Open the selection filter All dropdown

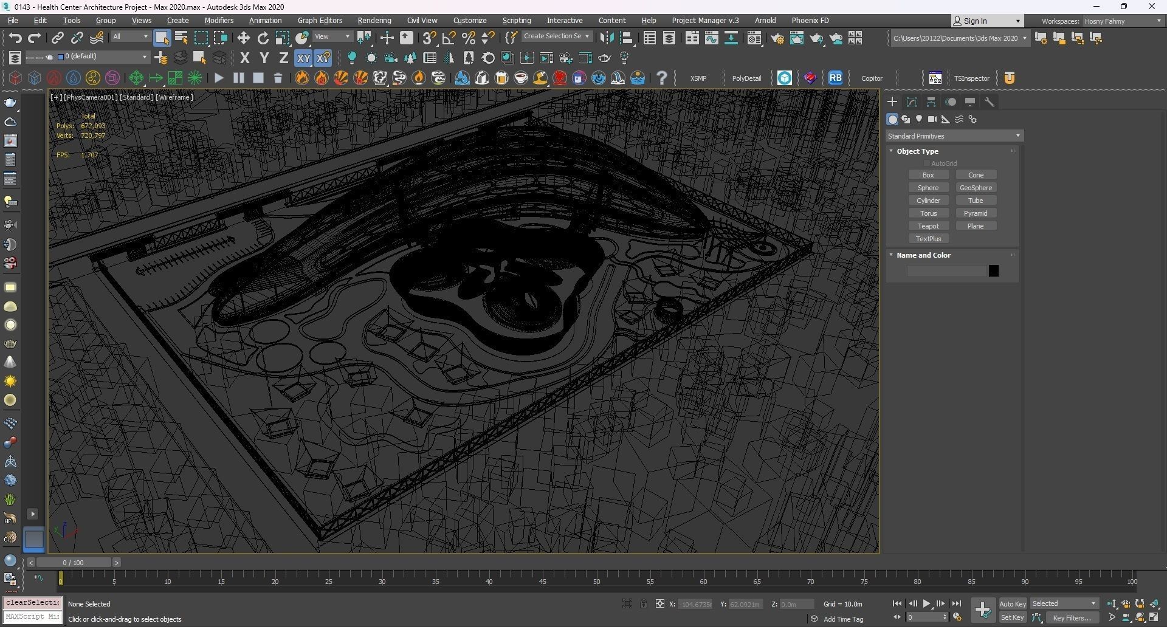pos(130,37)
